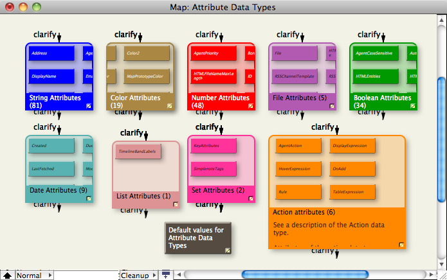Screen dimensions: 447x280
Task: Select the AgentAction note
Action: point(298,146)
